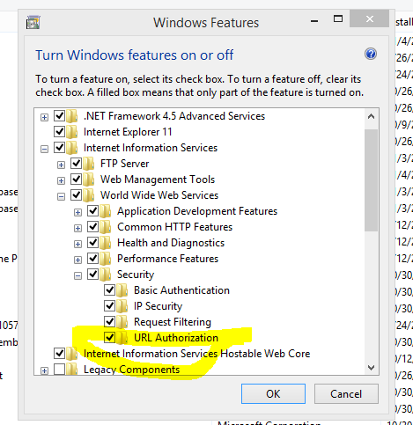This screenshot has width=413, height=425.
Task: Select the World Wide Web Services label
Action: pyautogui.click(x=159, y=195)
